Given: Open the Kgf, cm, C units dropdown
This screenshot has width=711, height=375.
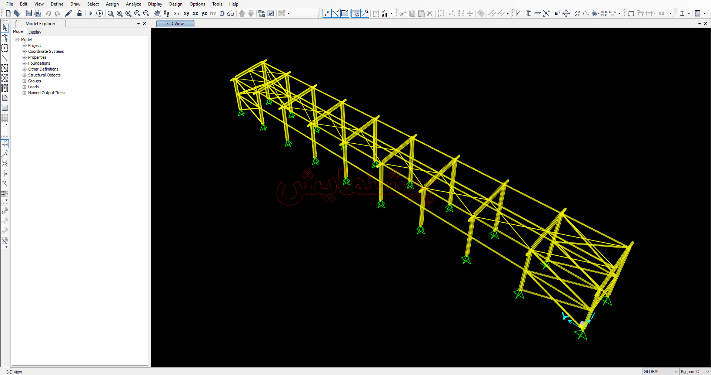Looking at the screenshot, I should tap(695, 371).
